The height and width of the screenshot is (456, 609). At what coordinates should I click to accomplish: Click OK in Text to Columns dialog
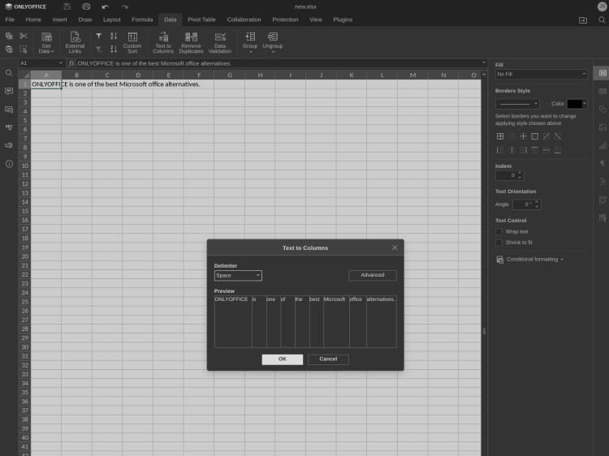(x=283, y=359)
